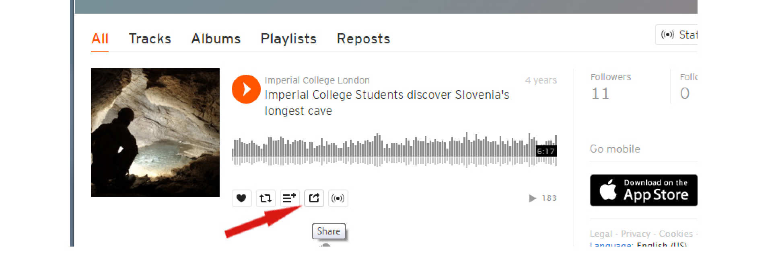Open the Albums tab

(216, 39)
